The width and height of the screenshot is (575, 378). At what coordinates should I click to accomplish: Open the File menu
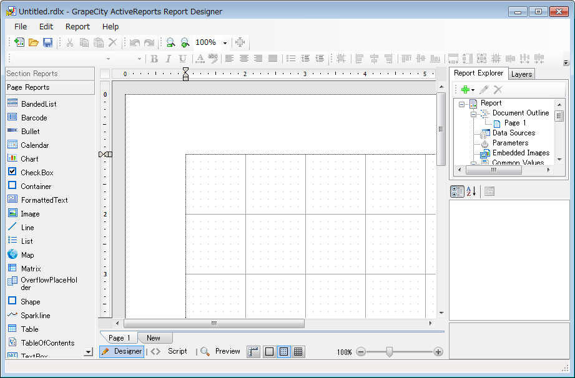[x=21, y=26]
